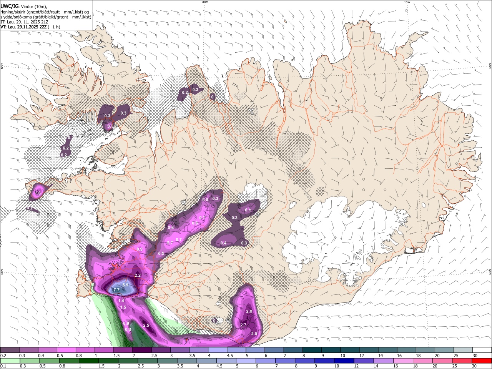The height and width of the screenshot is (369, 492).
Task: Click the UWC/IG title heading
Action: click(x=9, y=7)
